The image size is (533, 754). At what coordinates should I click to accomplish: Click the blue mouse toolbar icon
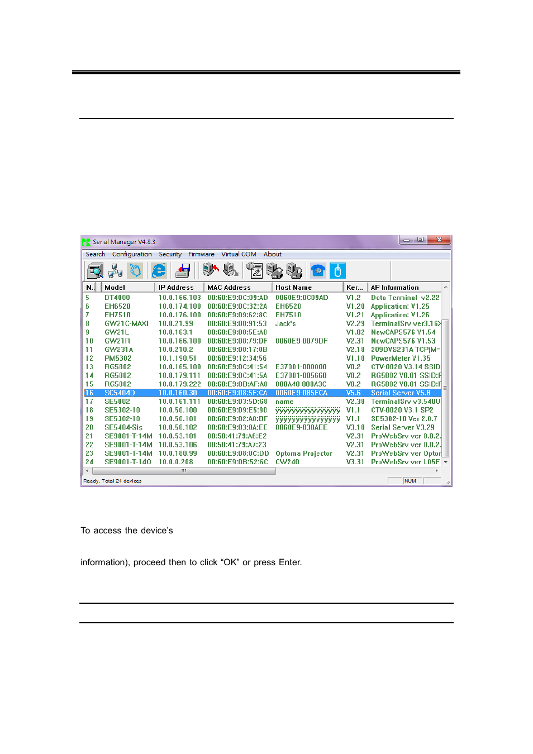tap(337, 271)
